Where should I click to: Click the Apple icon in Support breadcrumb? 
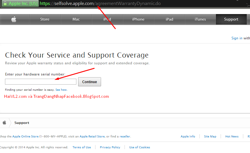coord(4,122)
